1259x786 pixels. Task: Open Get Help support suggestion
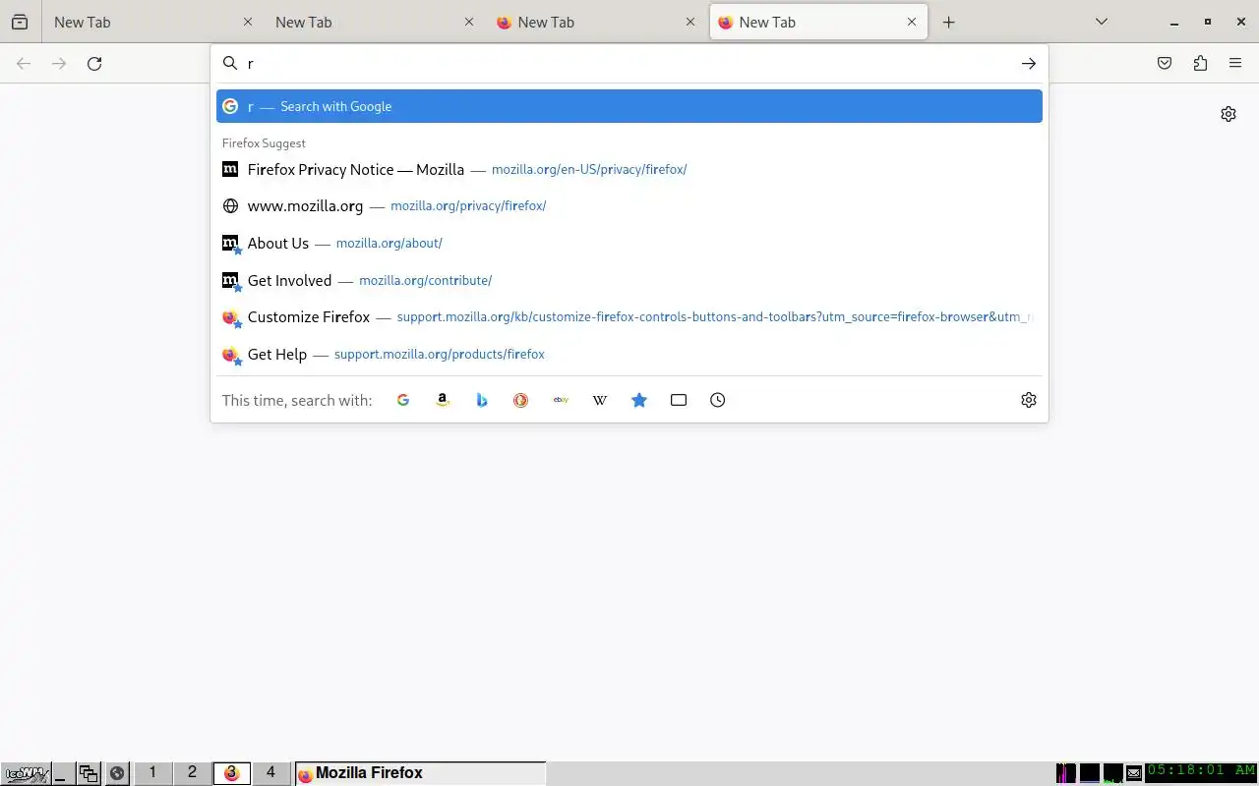(x=629, y=354)
